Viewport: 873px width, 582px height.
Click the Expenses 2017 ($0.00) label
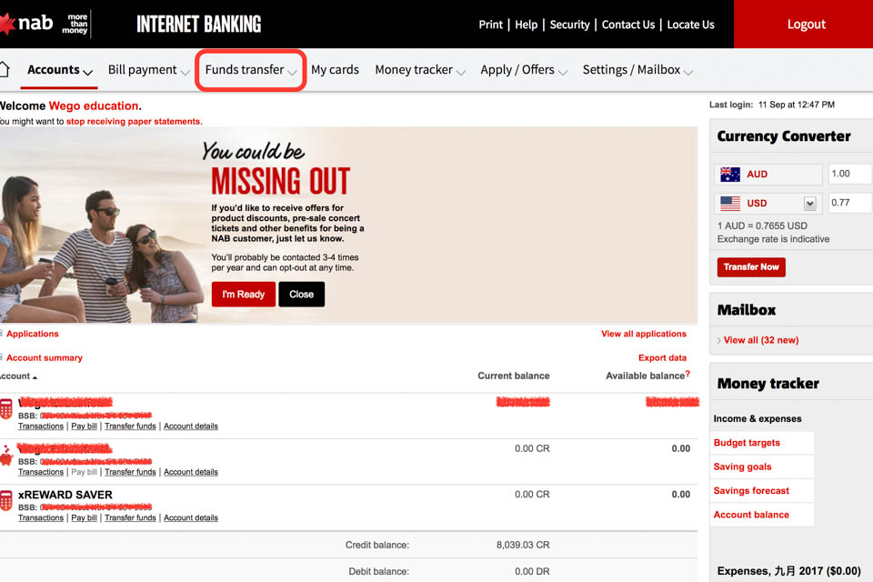[x=789, y=571]
